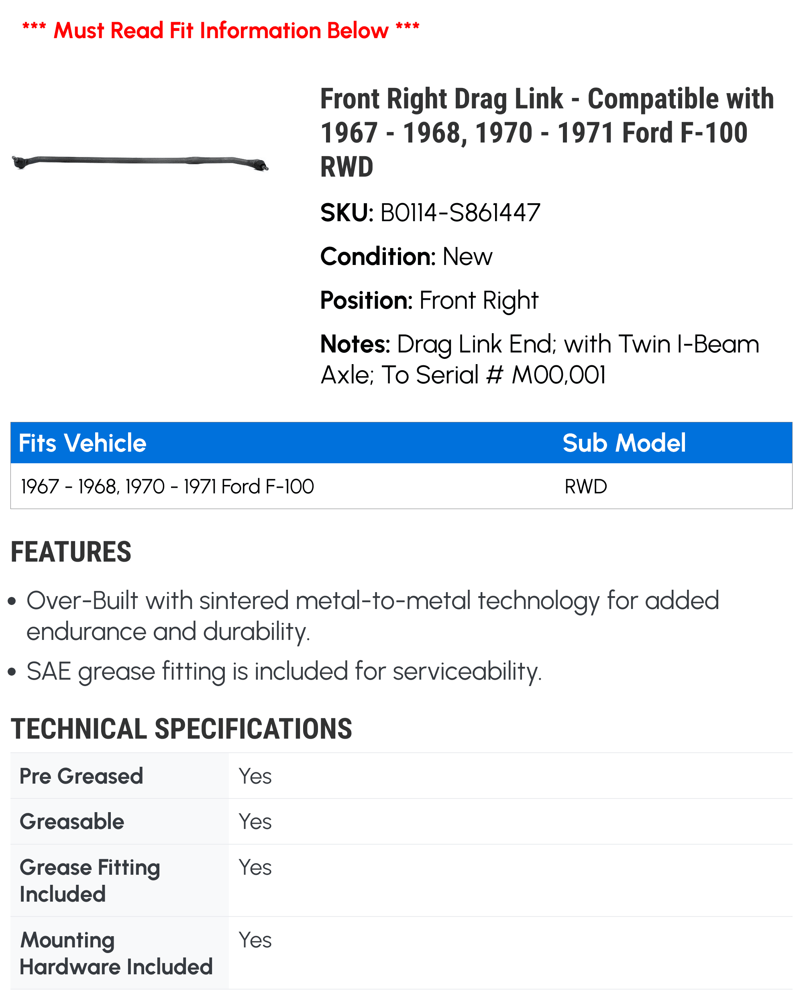Click the red Must Read Fit Information notice

click(221, 31)
